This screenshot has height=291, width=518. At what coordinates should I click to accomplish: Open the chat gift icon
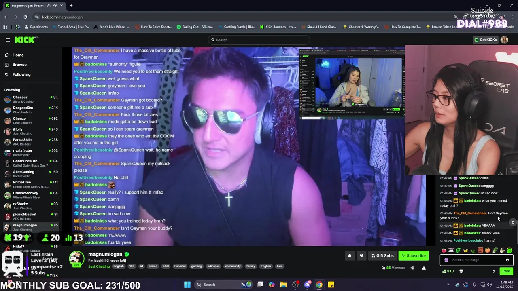tap(446, 260)
